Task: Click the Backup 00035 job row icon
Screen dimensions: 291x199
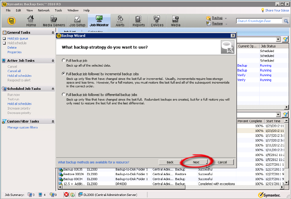Action: click(61, 169)
